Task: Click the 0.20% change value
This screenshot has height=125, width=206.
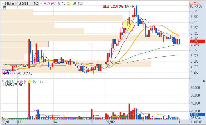Action: (x=195, y=45)
